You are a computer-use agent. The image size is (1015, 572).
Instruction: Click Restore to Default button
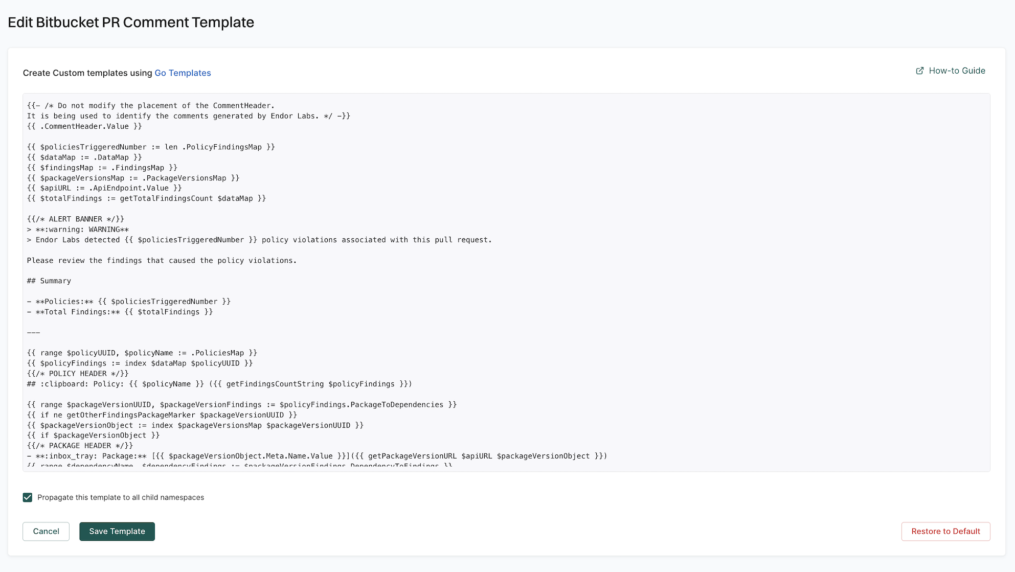pos(945,532)
